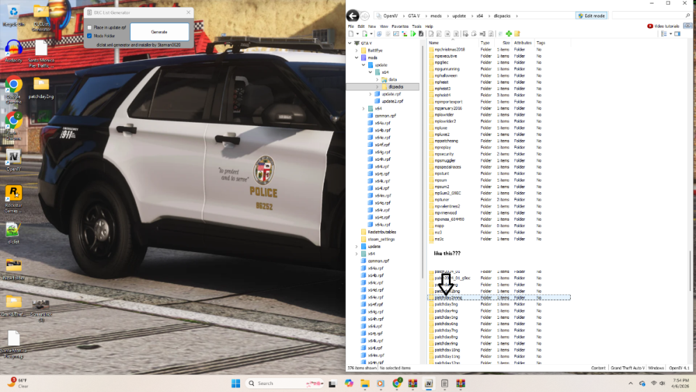Select the mpsecurity folder row

click(498, 154)
